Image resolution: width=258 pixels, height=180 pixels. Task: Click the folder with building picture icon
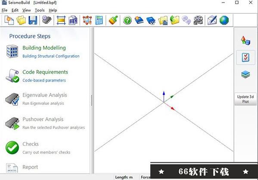[x=163, y=20]
